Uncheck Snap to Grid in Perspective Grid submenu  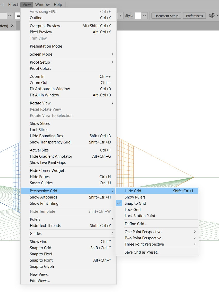pos(157,203)
